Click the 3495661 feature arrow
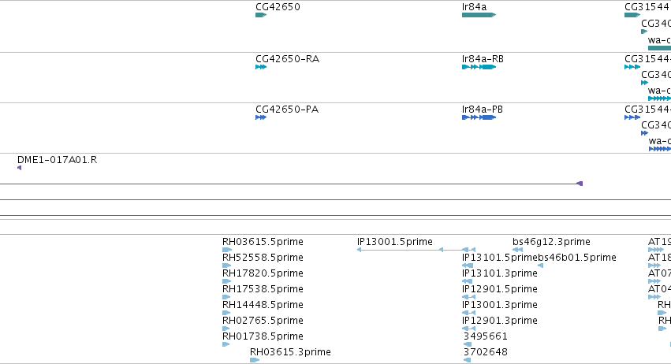Image resolution: width=671 pixels, height=364 pixels. (x=468, y=344)
